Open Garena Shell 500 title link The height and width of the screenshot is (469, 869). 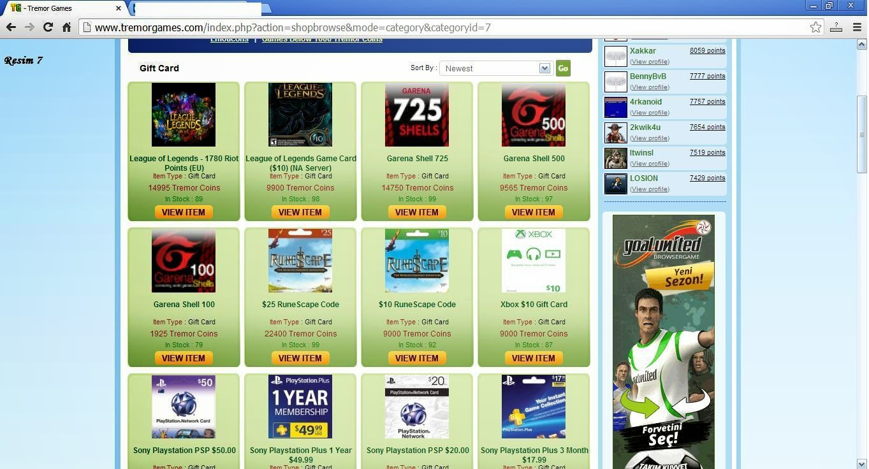534,159
